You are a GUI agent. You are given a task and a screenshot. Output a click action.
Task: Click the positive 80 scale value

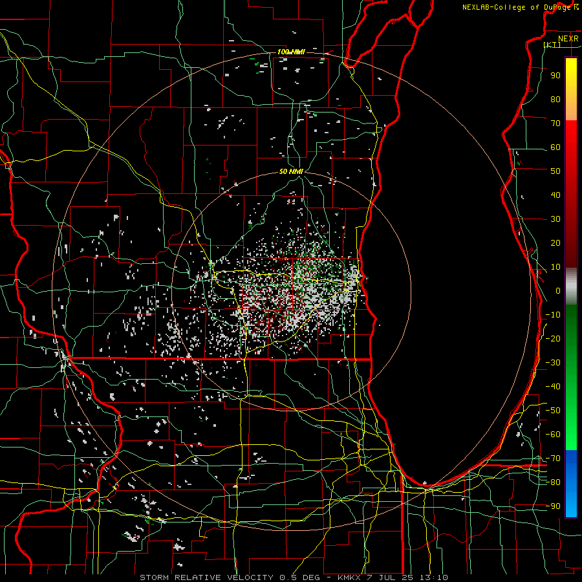(x=555, y=99)
